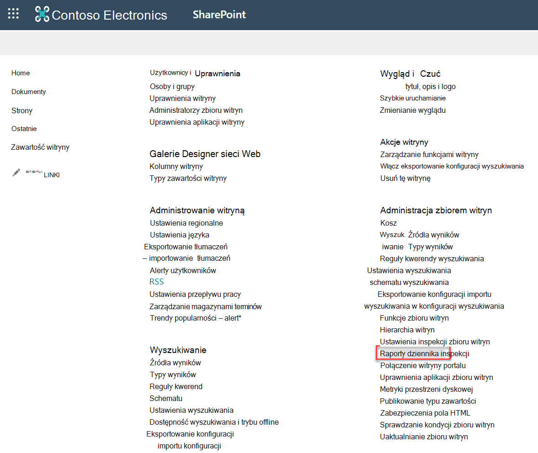Open Ustawienia regionalne
Viewport: 538px width, 453px height.
[186, 223]
